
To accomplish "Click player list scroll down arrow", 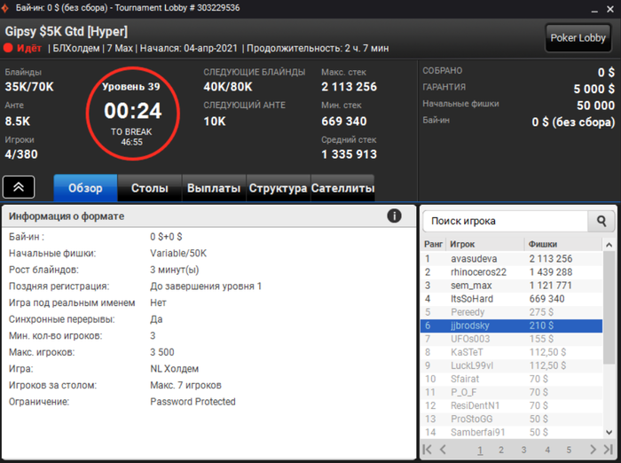I will point(609,433).
